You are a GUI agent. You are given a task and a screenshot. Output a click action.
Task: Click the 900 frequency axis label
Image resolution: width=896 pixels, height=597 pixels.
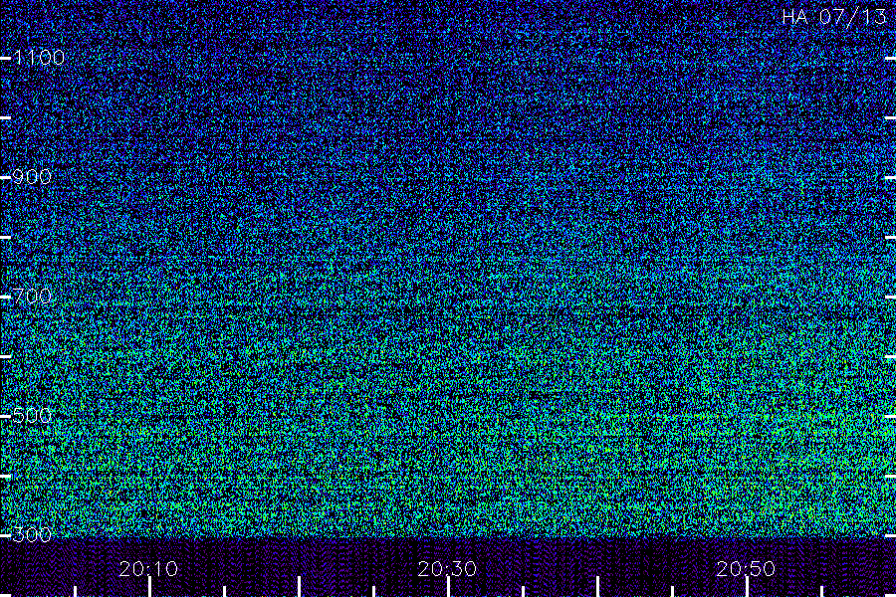[32, 177]
